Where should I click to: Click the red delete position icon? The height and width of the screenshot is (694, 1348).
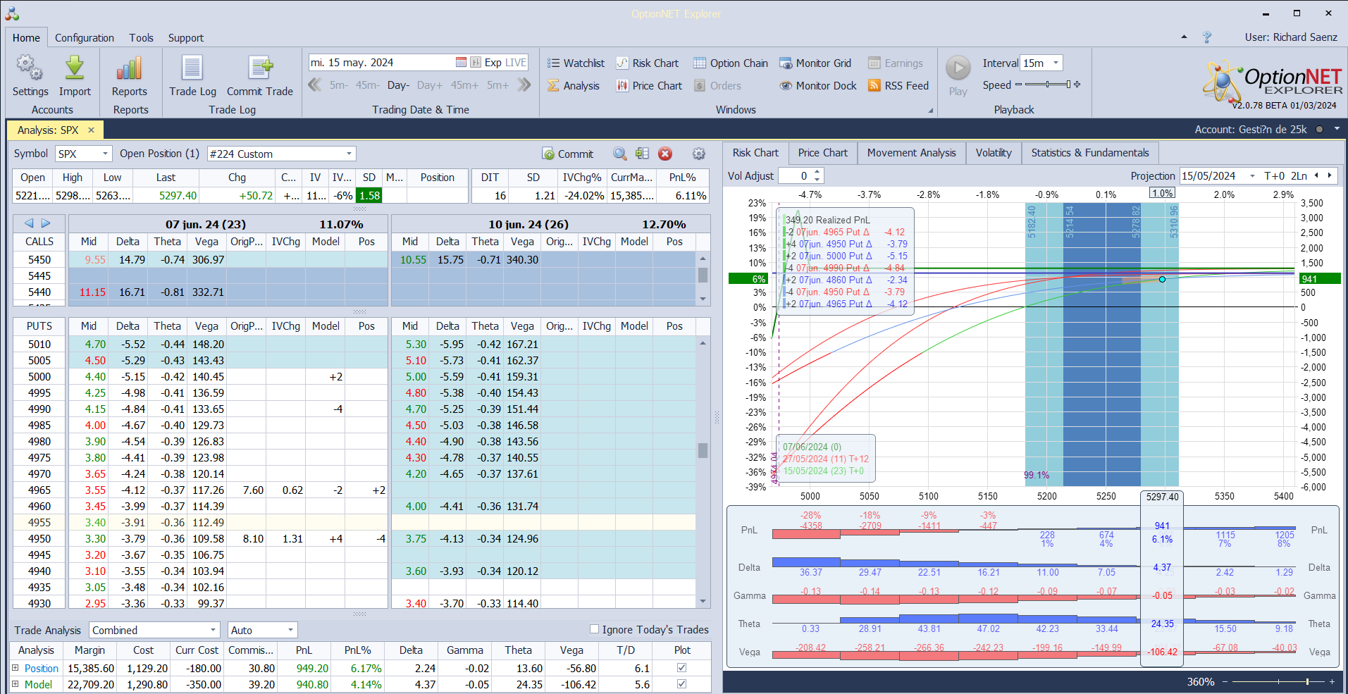665,154
